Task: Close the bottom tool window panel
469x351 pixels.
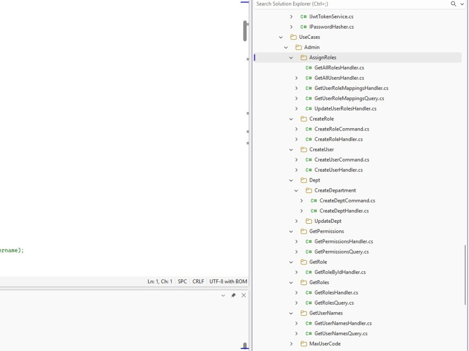Action: click(244, 295)
